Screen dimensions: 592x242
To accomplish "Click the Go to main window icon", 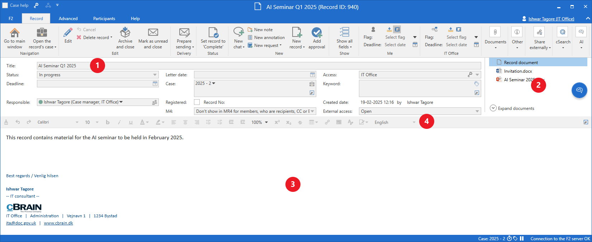I will pos(15,33).
